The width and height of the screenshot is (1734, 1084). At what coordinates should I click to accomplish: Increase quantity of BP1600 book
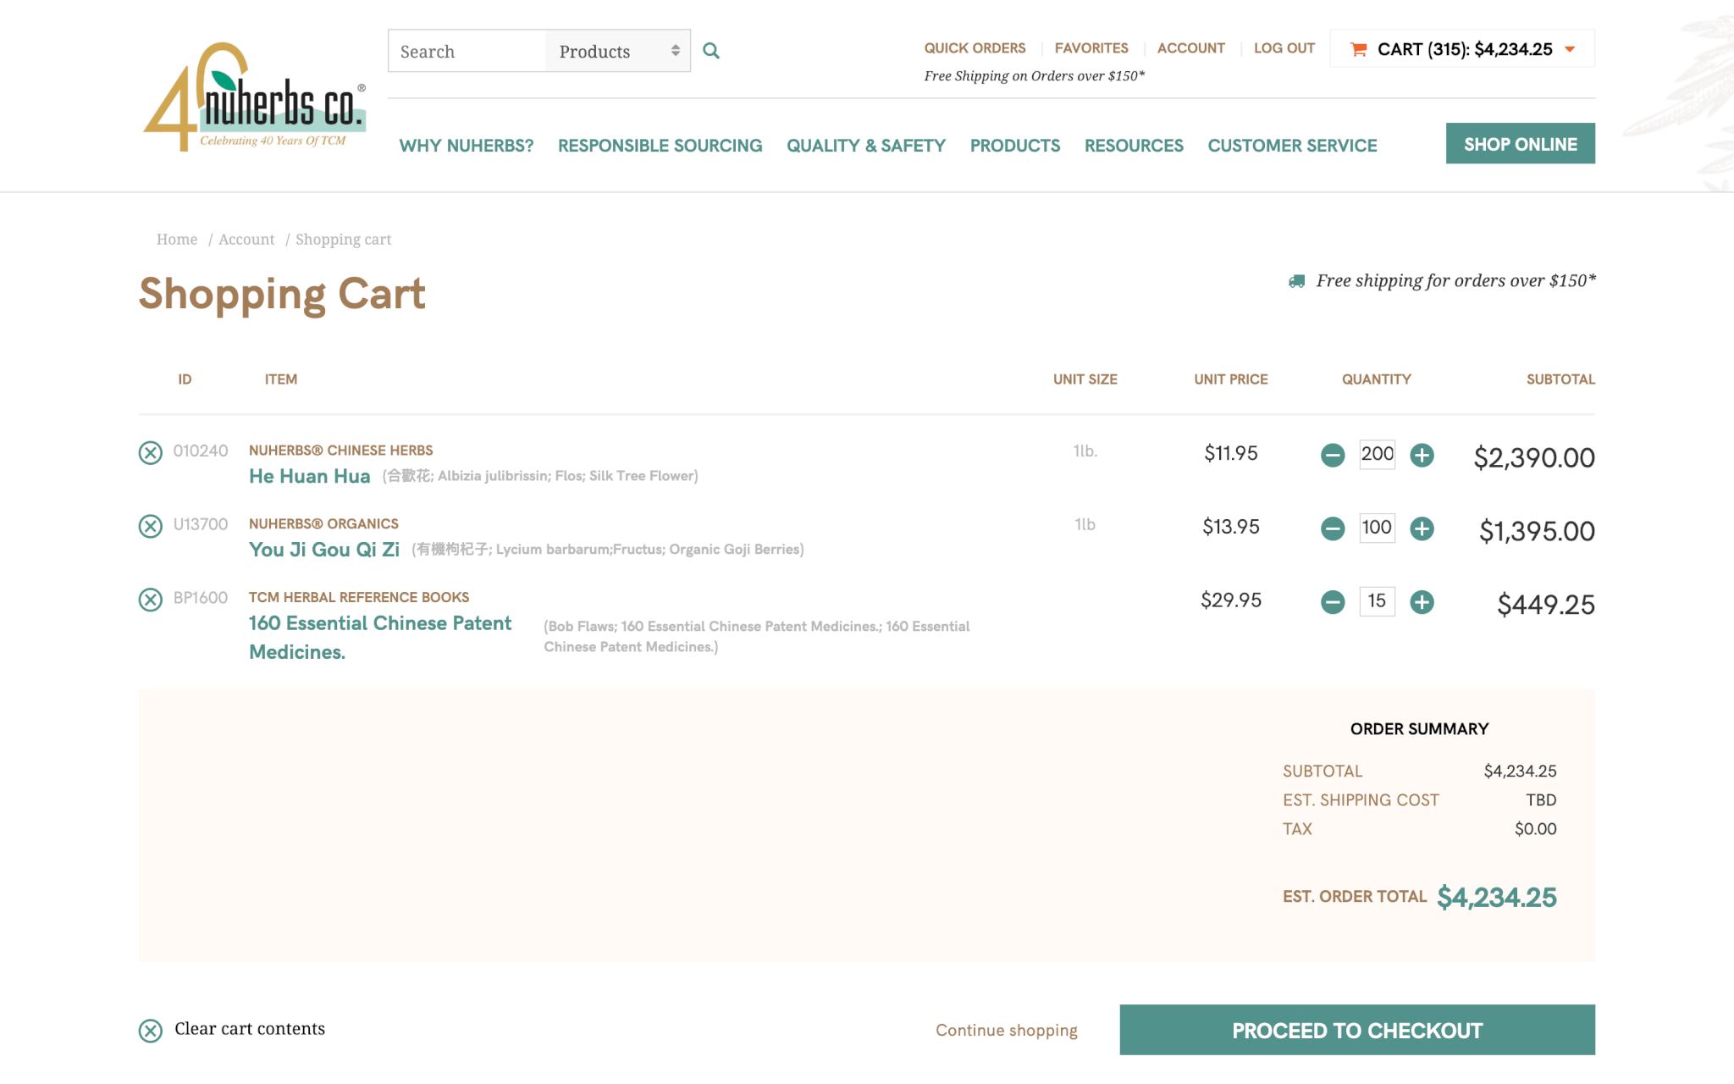tap(1422, 603)
